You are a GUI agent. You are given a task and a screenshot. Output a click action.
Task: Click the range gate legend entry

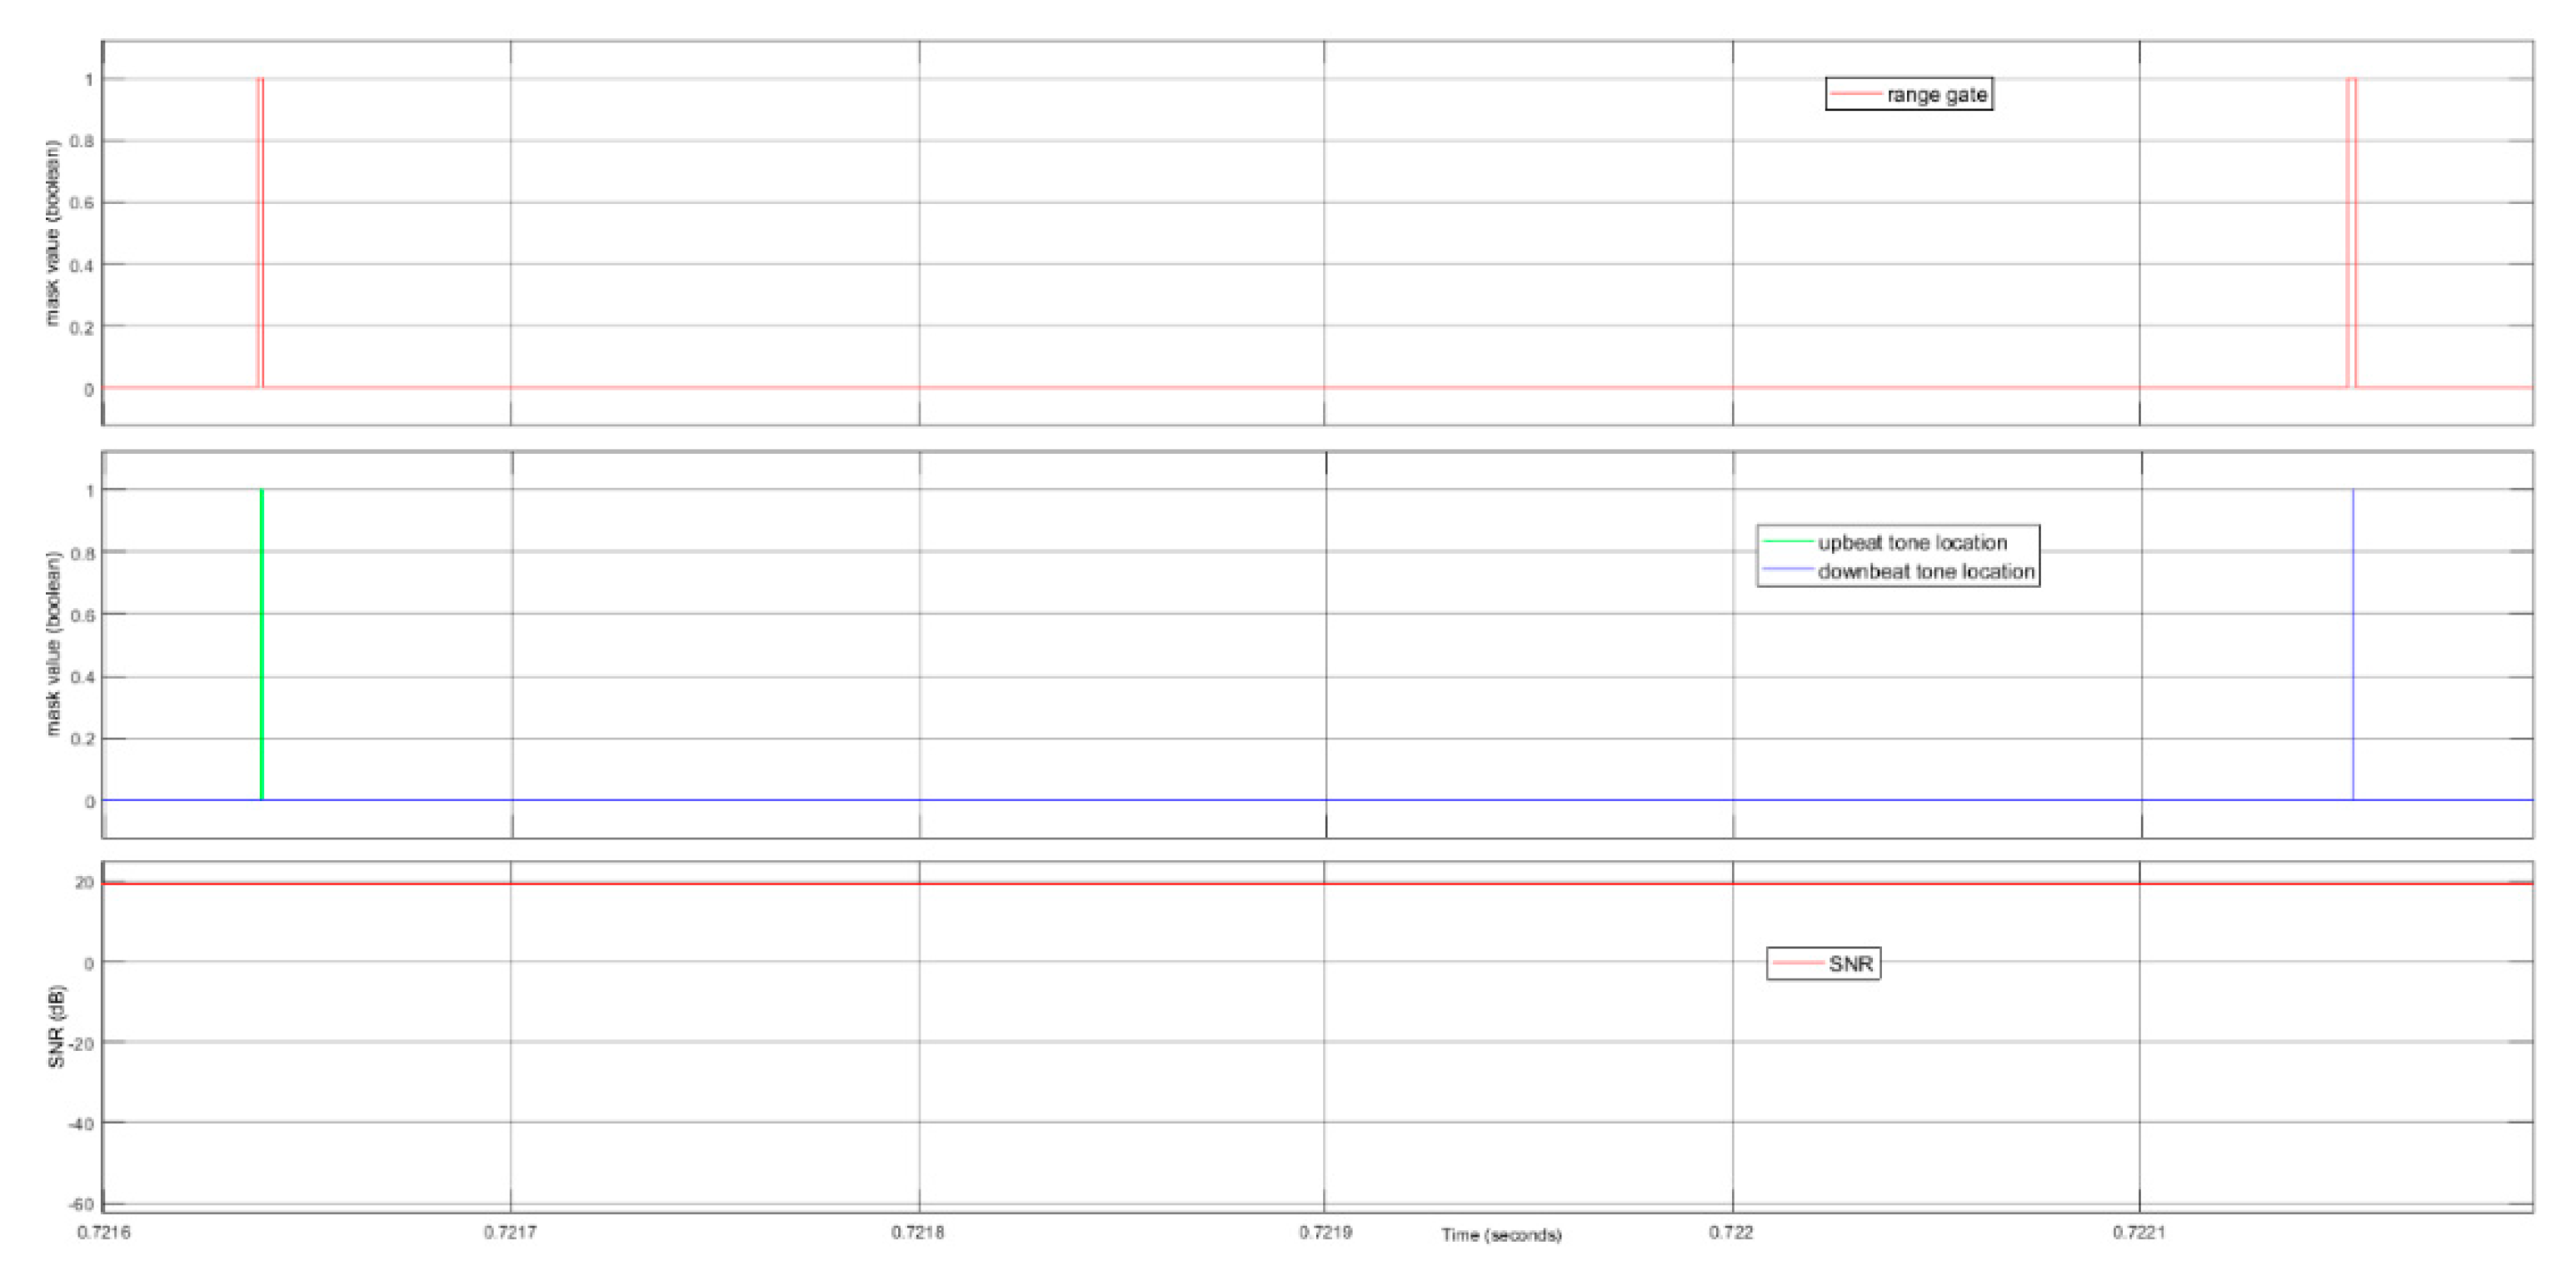click(x=1936, y=95)
